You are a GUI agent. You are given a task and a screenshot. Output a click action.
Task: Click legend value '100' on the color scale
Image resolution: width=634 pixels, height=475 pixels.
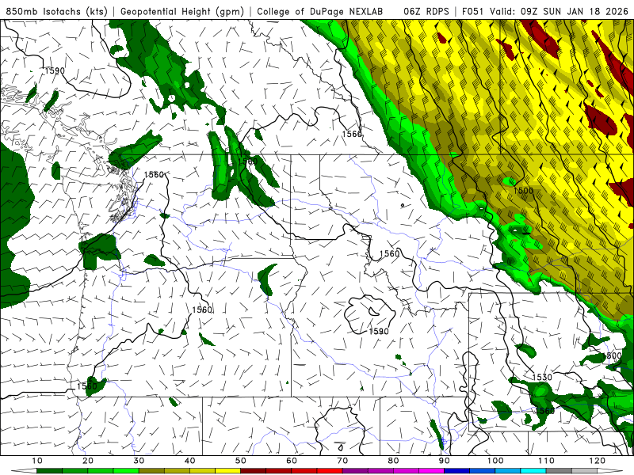(495, 461)
